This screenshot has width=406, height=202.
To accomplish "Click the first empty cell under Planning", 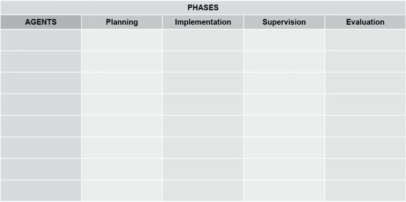I will coord(122,40).
